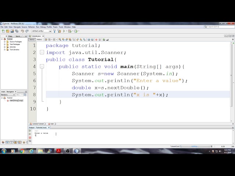The image size is (235, 176).
Task: Collapse the main method fold on line 4
Action: click(x=42, y=66)
